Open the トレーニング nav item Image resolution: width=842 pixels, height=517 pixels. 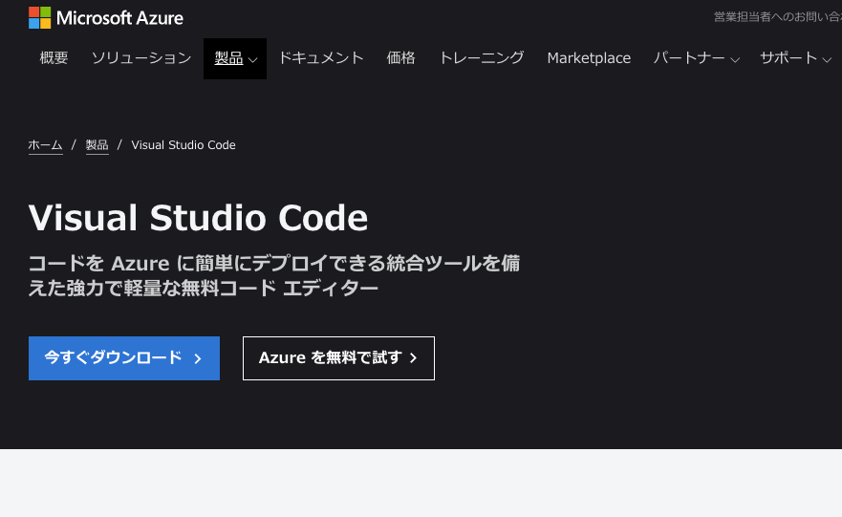coord(481,58)
